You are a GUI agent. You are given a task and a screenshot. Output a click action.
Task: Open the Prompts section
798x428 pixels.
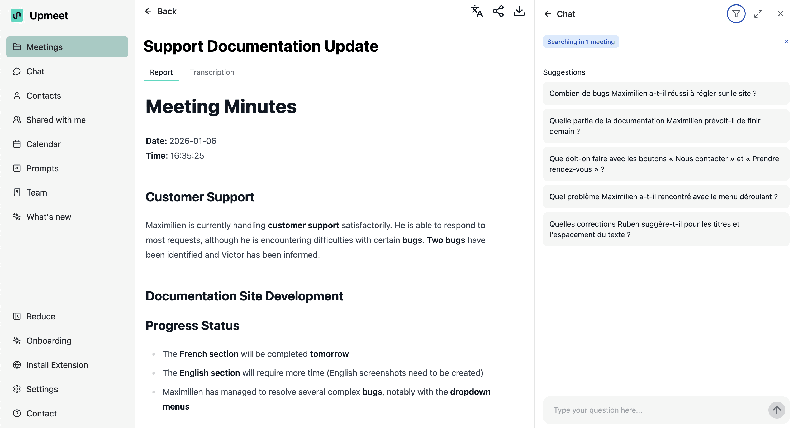click(x=42, y=168)
